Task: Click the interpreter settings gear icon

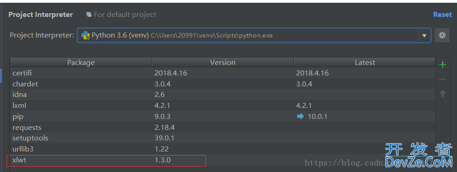Action: [442, 35]
